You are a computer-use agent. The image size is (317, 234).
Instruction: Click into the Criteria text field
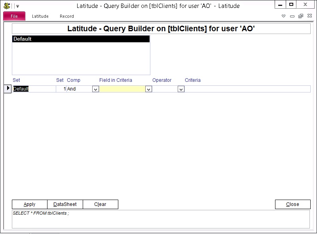247,89
